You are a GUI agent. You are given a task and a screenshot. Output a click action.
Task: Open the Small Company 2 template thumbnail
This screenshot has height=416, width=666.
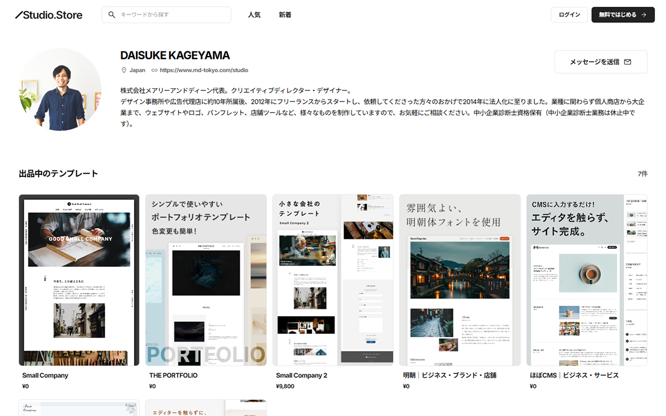point(332,280)
